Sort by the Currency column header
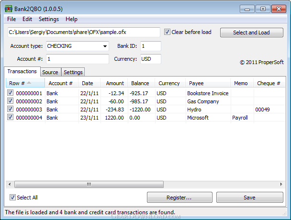The image size is (291, 220). coord(170,83)
